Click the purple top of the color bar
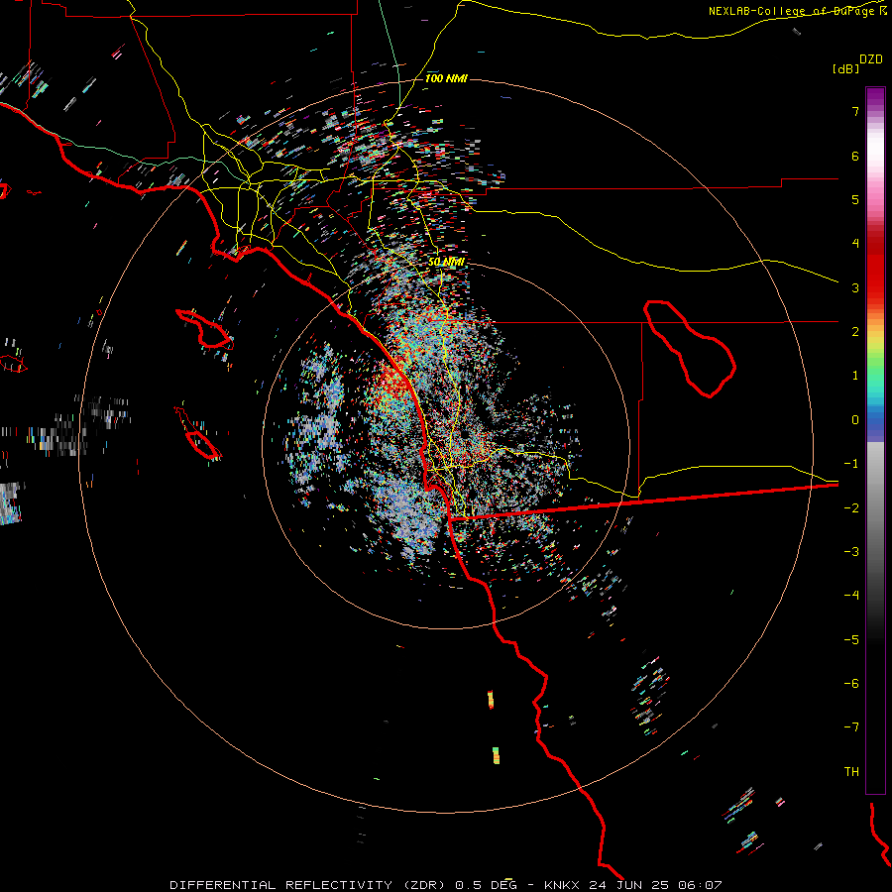Image resolution: width=892 pixels, height=892 pixels. point(875,97)
